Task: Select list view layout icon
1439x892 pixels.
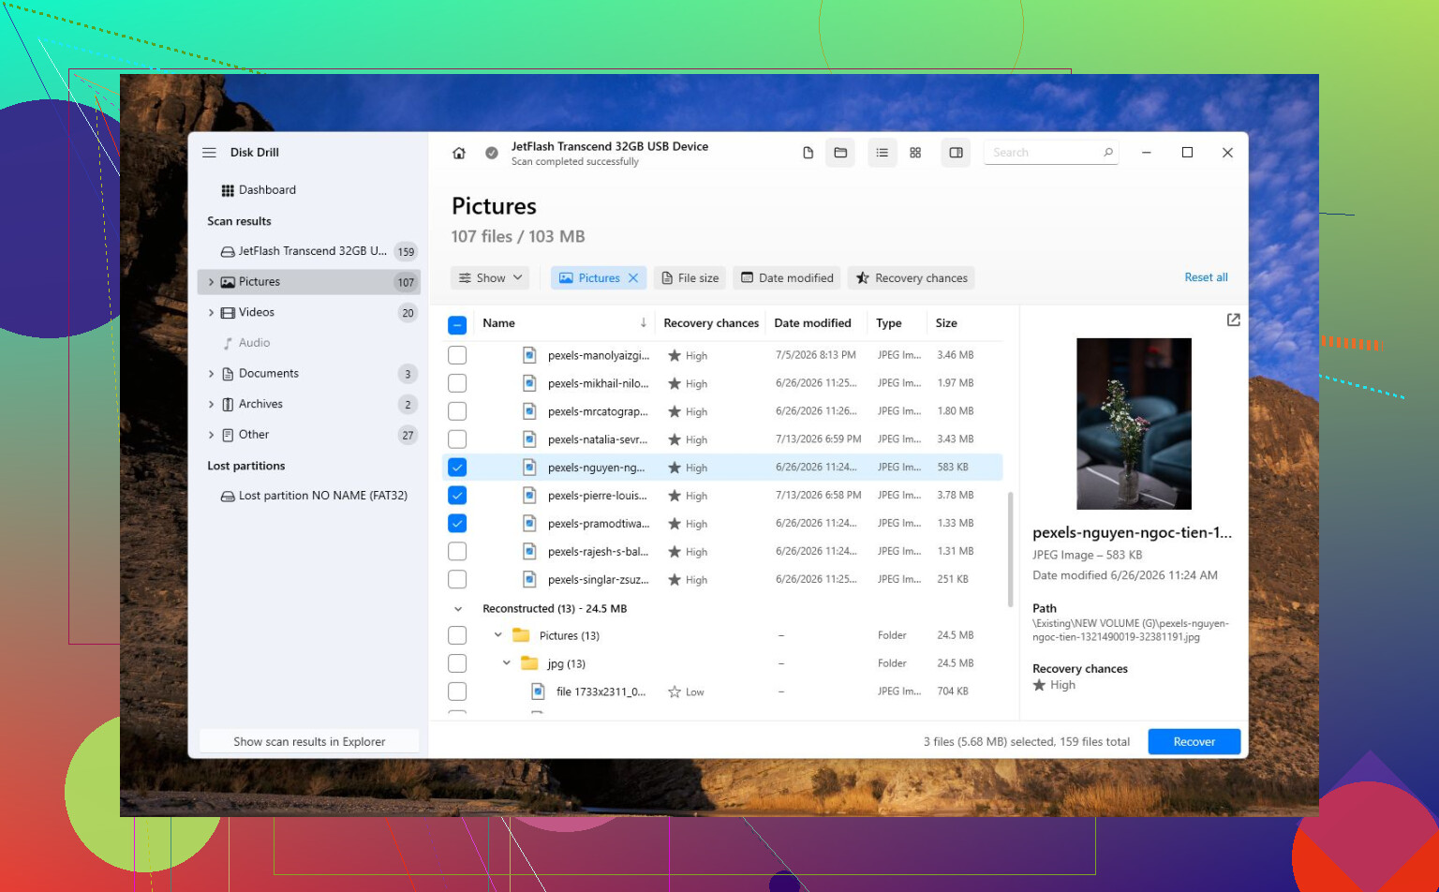Action: 882,153
